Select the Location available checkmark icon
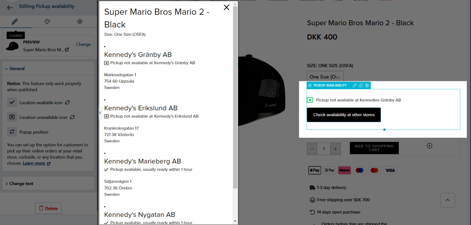Screen dimensions: 471x225 tap(12, 102)
